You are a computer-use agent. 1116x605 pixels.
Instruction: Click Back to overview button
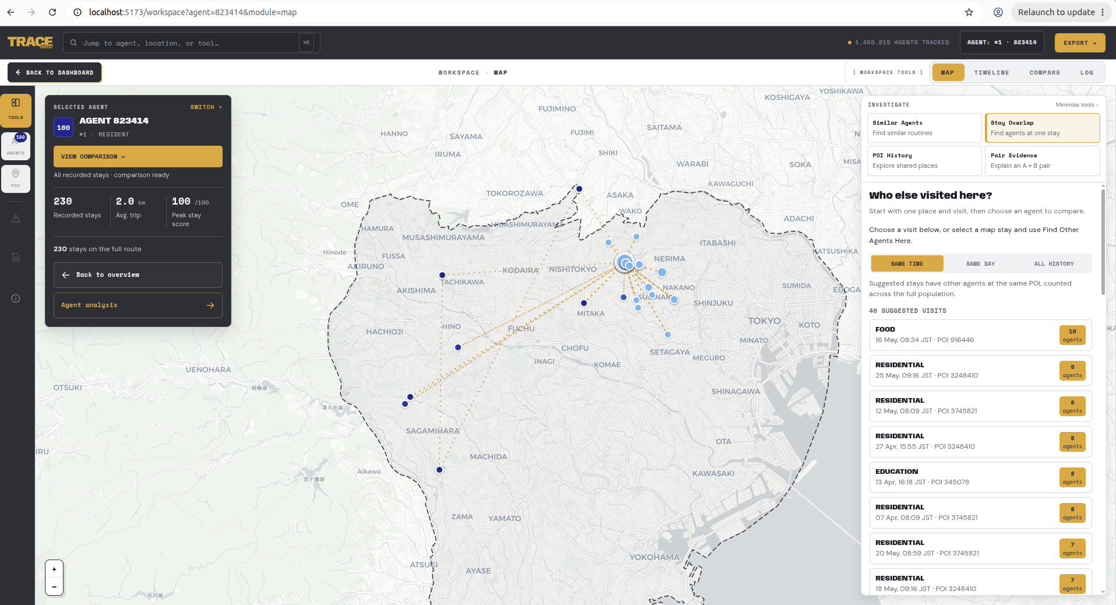pyautogui.click(x=138, y=275)
